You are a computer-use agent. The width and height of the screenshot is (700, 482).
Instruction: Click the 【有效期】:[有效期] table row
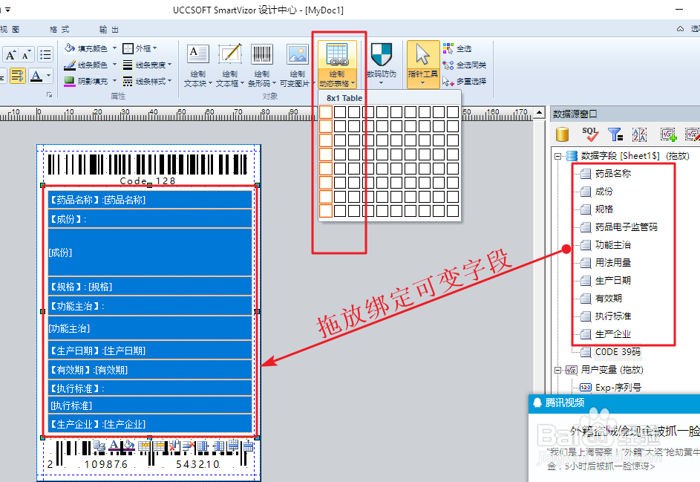pyautogui.click(x=150, y=370)
